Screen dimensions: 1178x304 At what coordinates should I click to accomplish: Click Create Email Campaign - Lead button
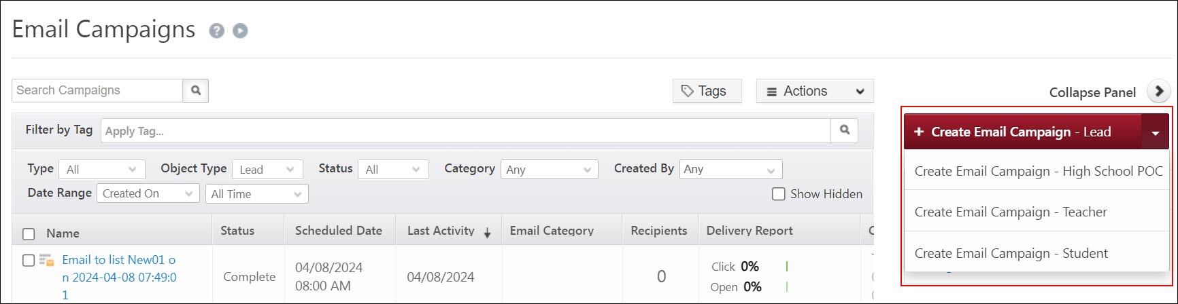tap(1023, 132)
